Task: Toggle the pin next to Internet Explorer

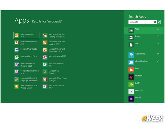Action: pyautogui.click(x=158, y=61)
